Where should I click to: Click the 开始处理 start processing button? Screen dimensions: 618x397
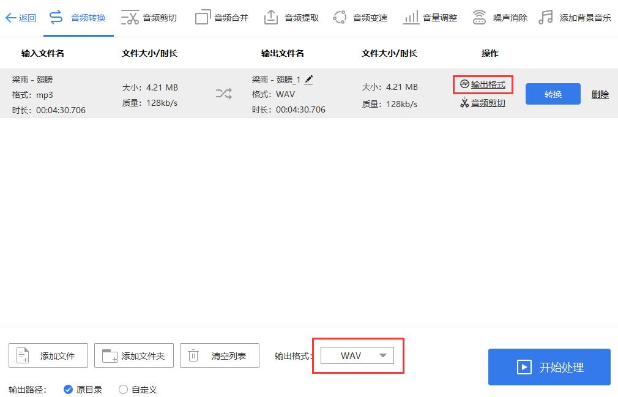(548, 367)
